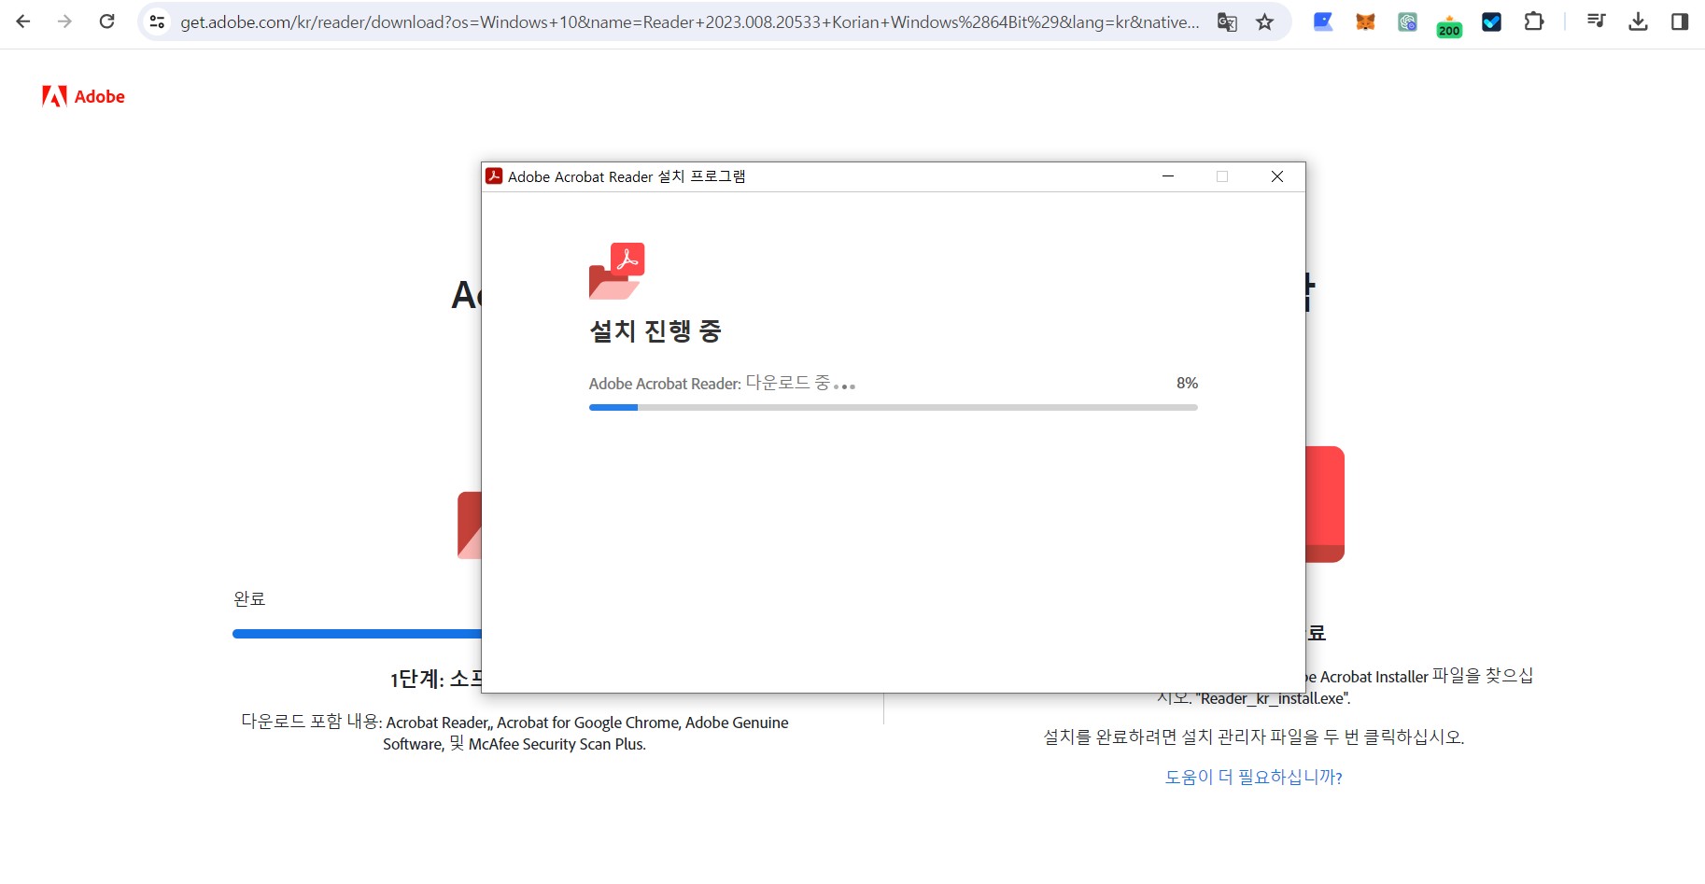Screen dimensions: 1705x884
Task: Click the disabled maximize button of installer
Action: pyautogui.click(x=1222, y=176)
